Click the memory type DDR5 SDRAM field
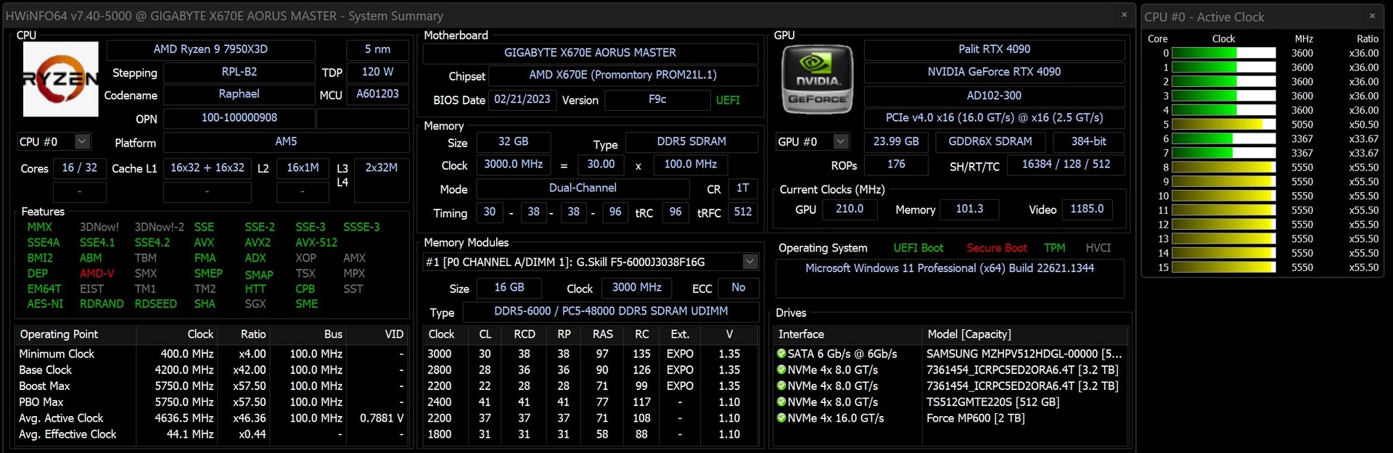1393x453 pixels. pos(691,141)
